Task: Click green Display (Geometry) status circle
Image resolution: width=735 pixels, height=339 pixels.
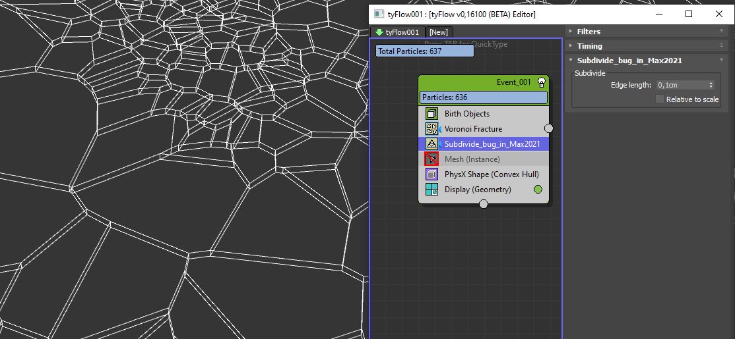Action: pyautogui.click(x=538, y=190)
